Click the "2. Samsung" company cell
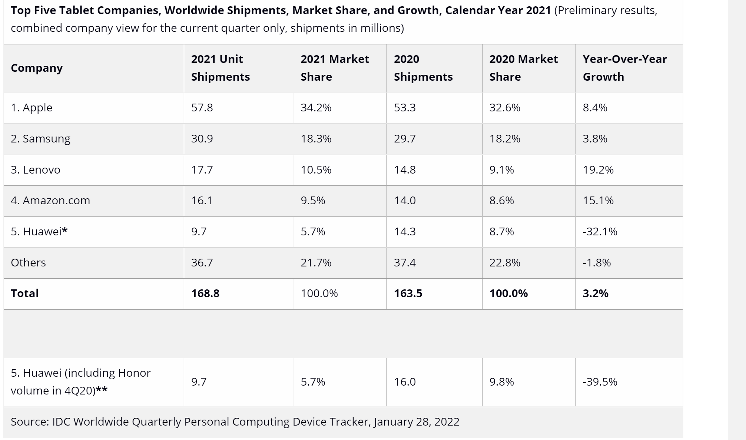 coord(40,139)
